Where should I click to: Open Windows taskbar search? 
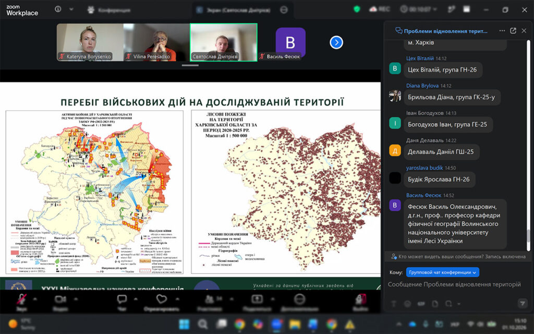[203, 324]
